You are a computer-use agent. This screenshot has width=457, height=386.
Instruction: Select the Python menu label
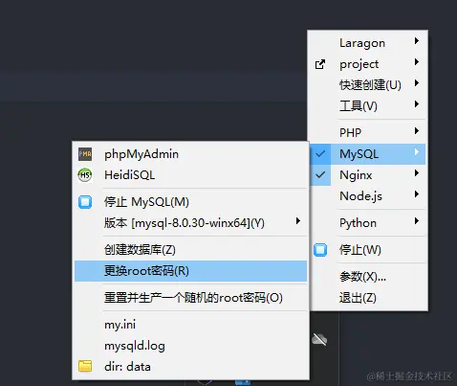(358, 223)
